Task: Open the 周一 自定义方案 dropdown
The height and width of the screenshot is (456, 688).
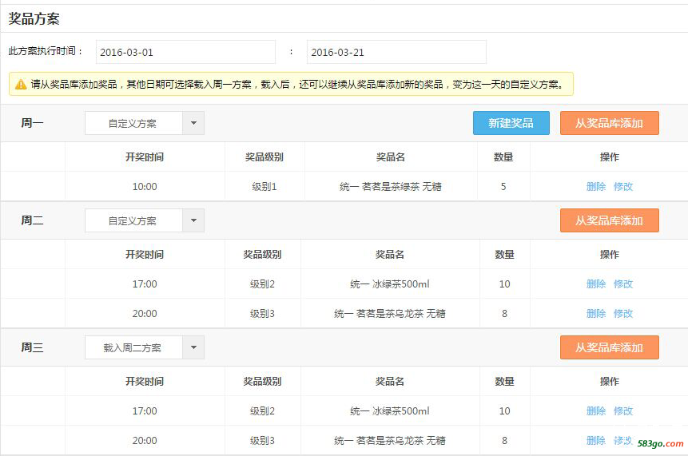Action: (x=145, y=123)
